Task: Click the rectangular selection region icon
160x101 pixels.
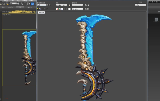Action: (25, 4)
